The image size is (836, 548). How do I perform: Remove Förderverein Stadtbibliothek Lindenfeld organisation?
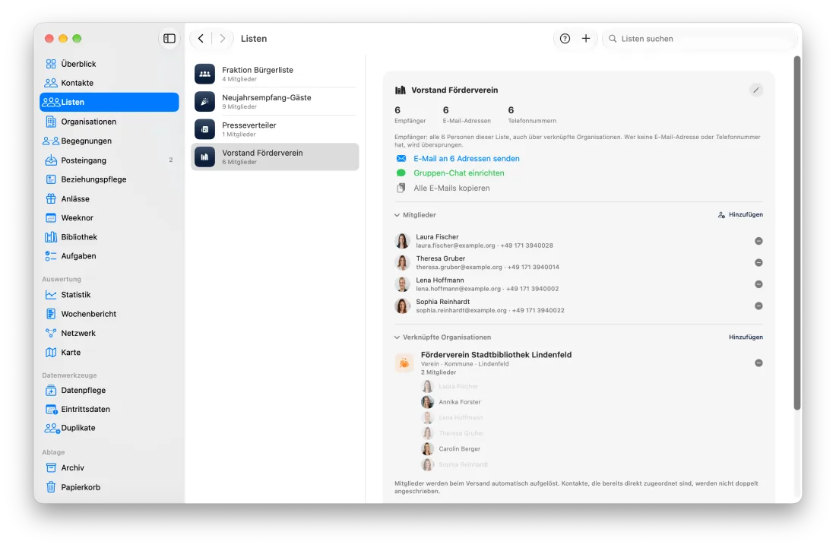point(758,363)
